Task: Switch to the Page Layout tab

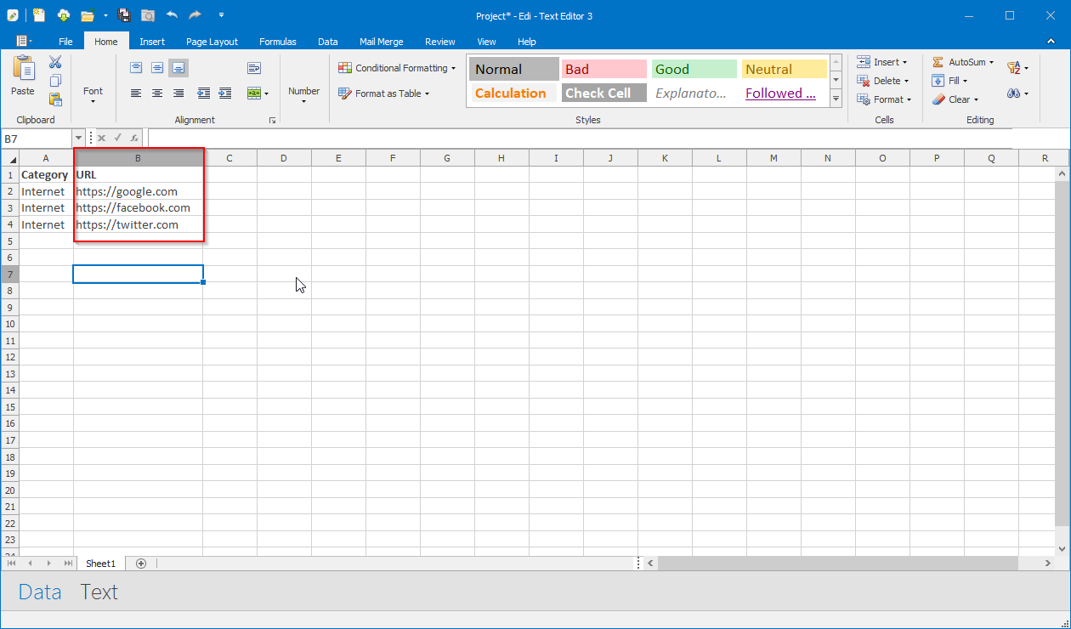Action: pos(212,42)
